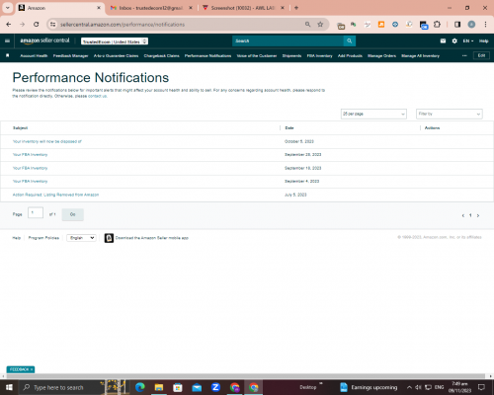Click the Windows taskbar search box
This screenshot has width=494, height=395.
[62, 387]
